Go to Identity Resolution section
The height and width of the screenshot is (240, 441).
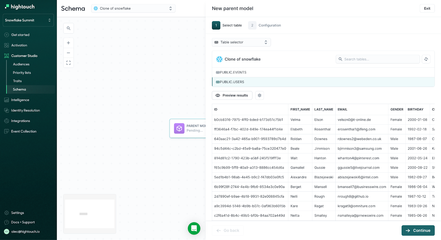tap(25, 111)
